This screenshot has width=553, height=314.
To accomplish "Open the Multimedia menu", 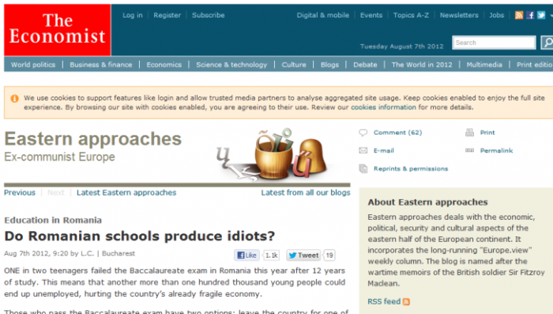I will pyautogui.click(x=484, y=65).
